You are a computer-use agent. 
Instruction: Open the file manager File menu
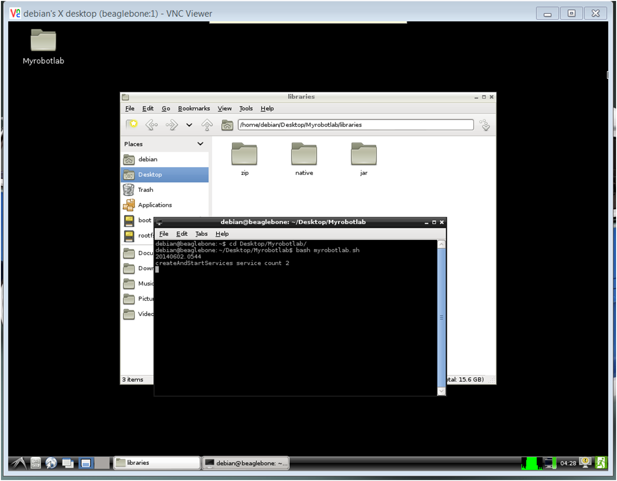130,108
